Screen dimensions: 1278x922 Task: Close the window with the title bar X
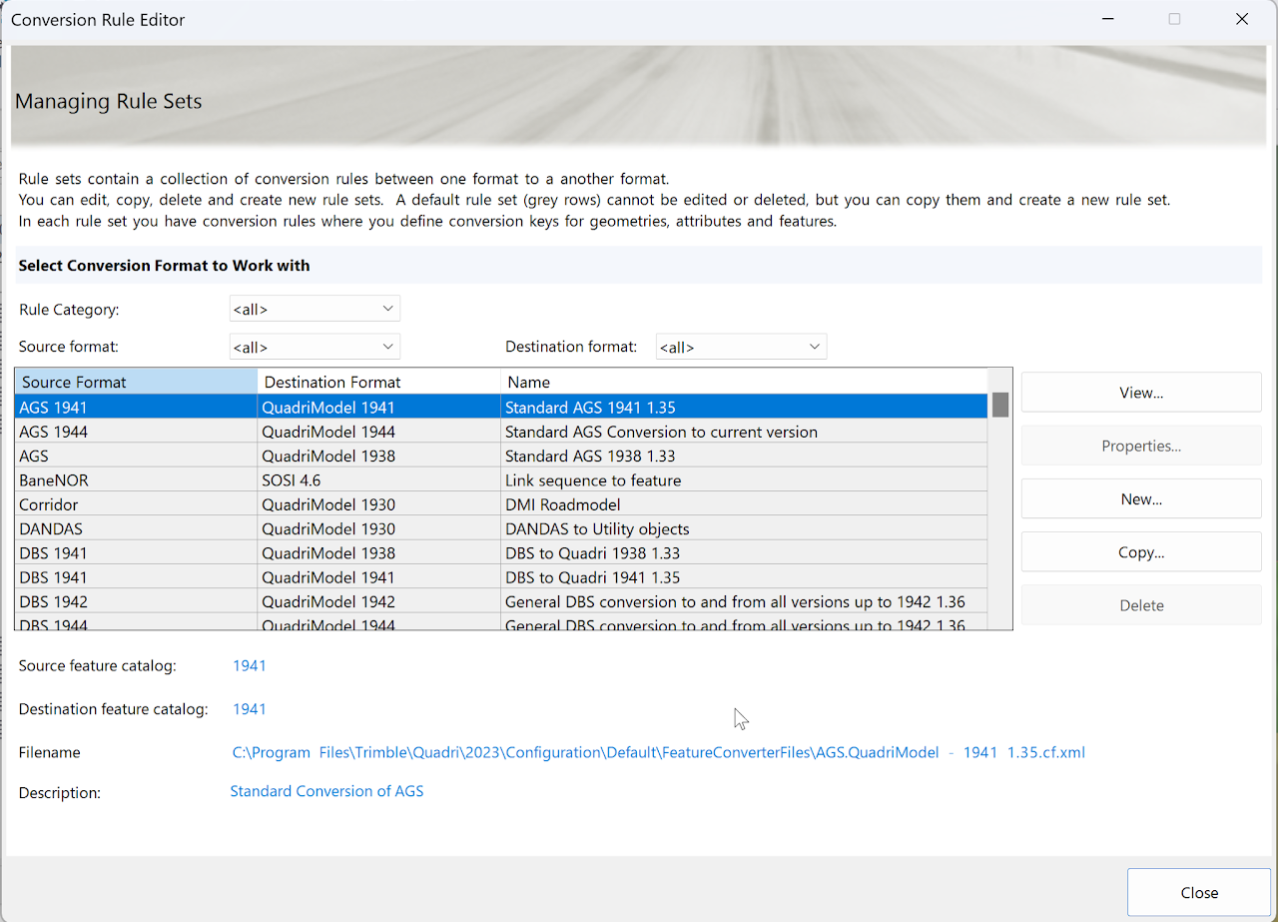tap(1242, 19)
